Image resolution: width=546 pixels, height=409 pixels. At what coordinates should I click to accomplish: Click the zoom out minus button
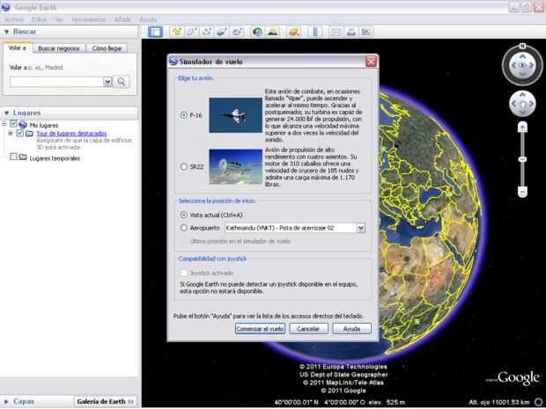pos(522,192)
